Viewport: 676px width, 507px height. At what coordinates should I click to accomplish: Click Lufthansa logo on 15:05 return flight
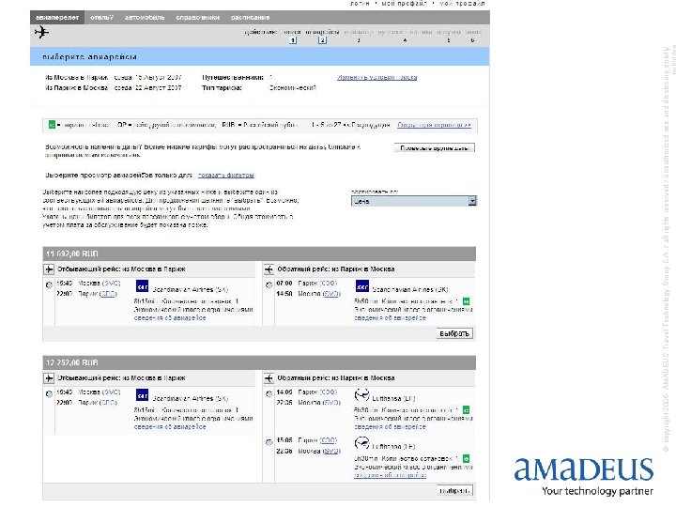pos(361,443)
